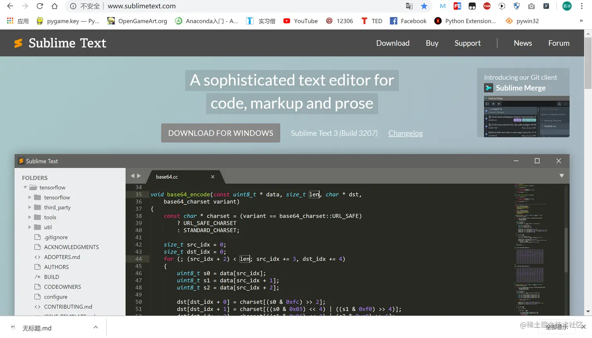Open the camera screenshot extension icon
Screen dimensions: 592x338
[x=531, y=6]
